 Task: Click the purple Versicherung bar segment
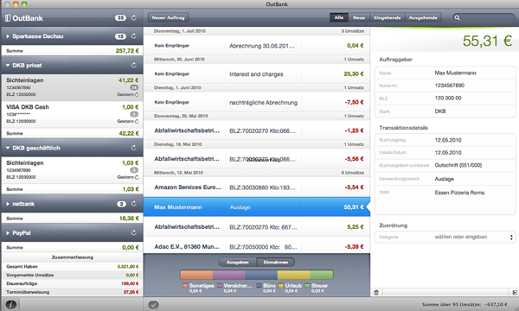228,275
